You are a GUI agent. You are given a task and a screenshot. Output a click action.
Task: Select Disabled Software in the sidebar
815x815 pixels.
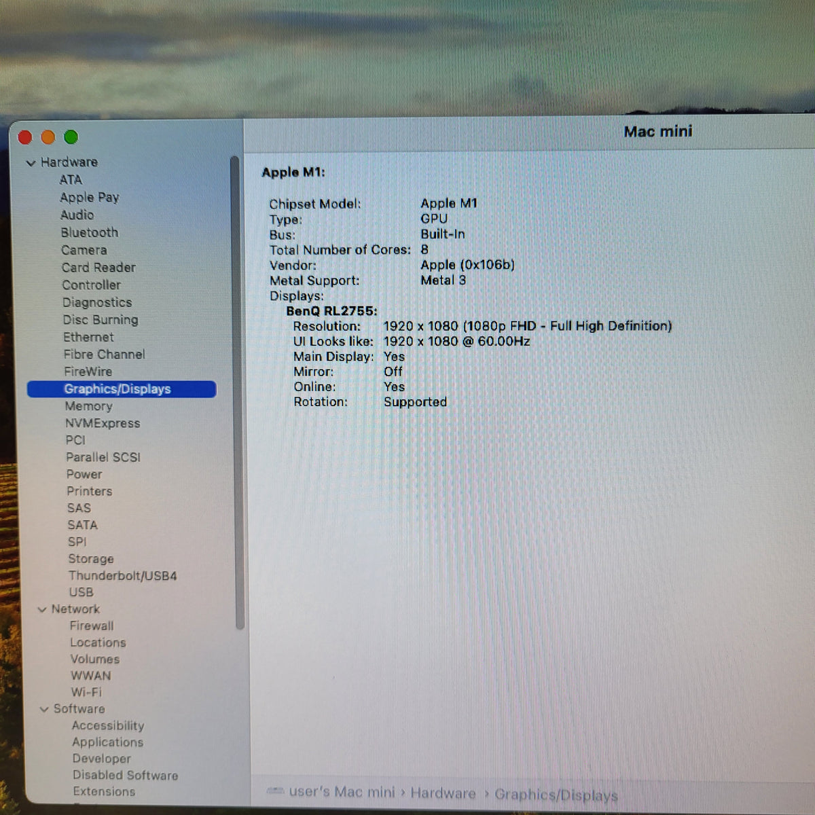(125, 776)
